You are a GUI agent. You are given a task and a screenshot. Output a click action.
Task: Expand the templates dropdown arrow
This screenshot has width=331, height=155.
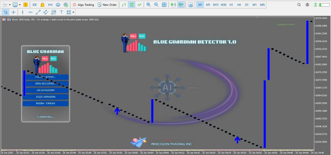point(20,5)
